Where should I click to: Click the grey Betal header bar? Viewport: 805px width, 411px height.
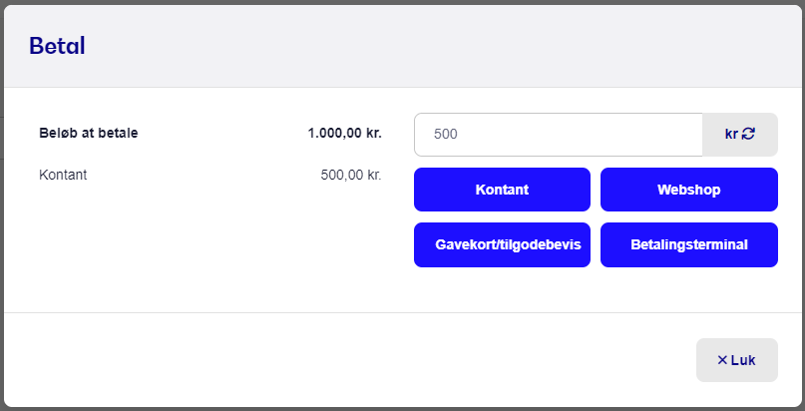tap(403, 46)
